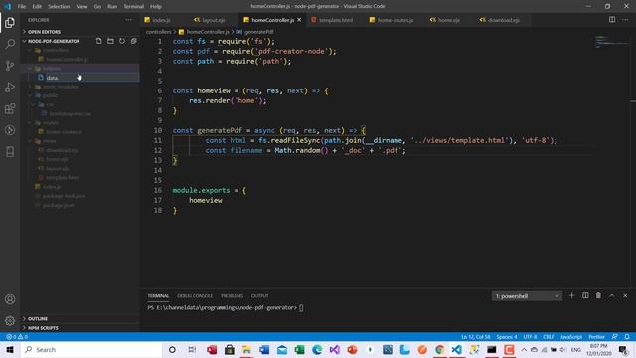This screenshot has width=636, height=358.
Task: Open the Run menu
Action: point(112,6)
